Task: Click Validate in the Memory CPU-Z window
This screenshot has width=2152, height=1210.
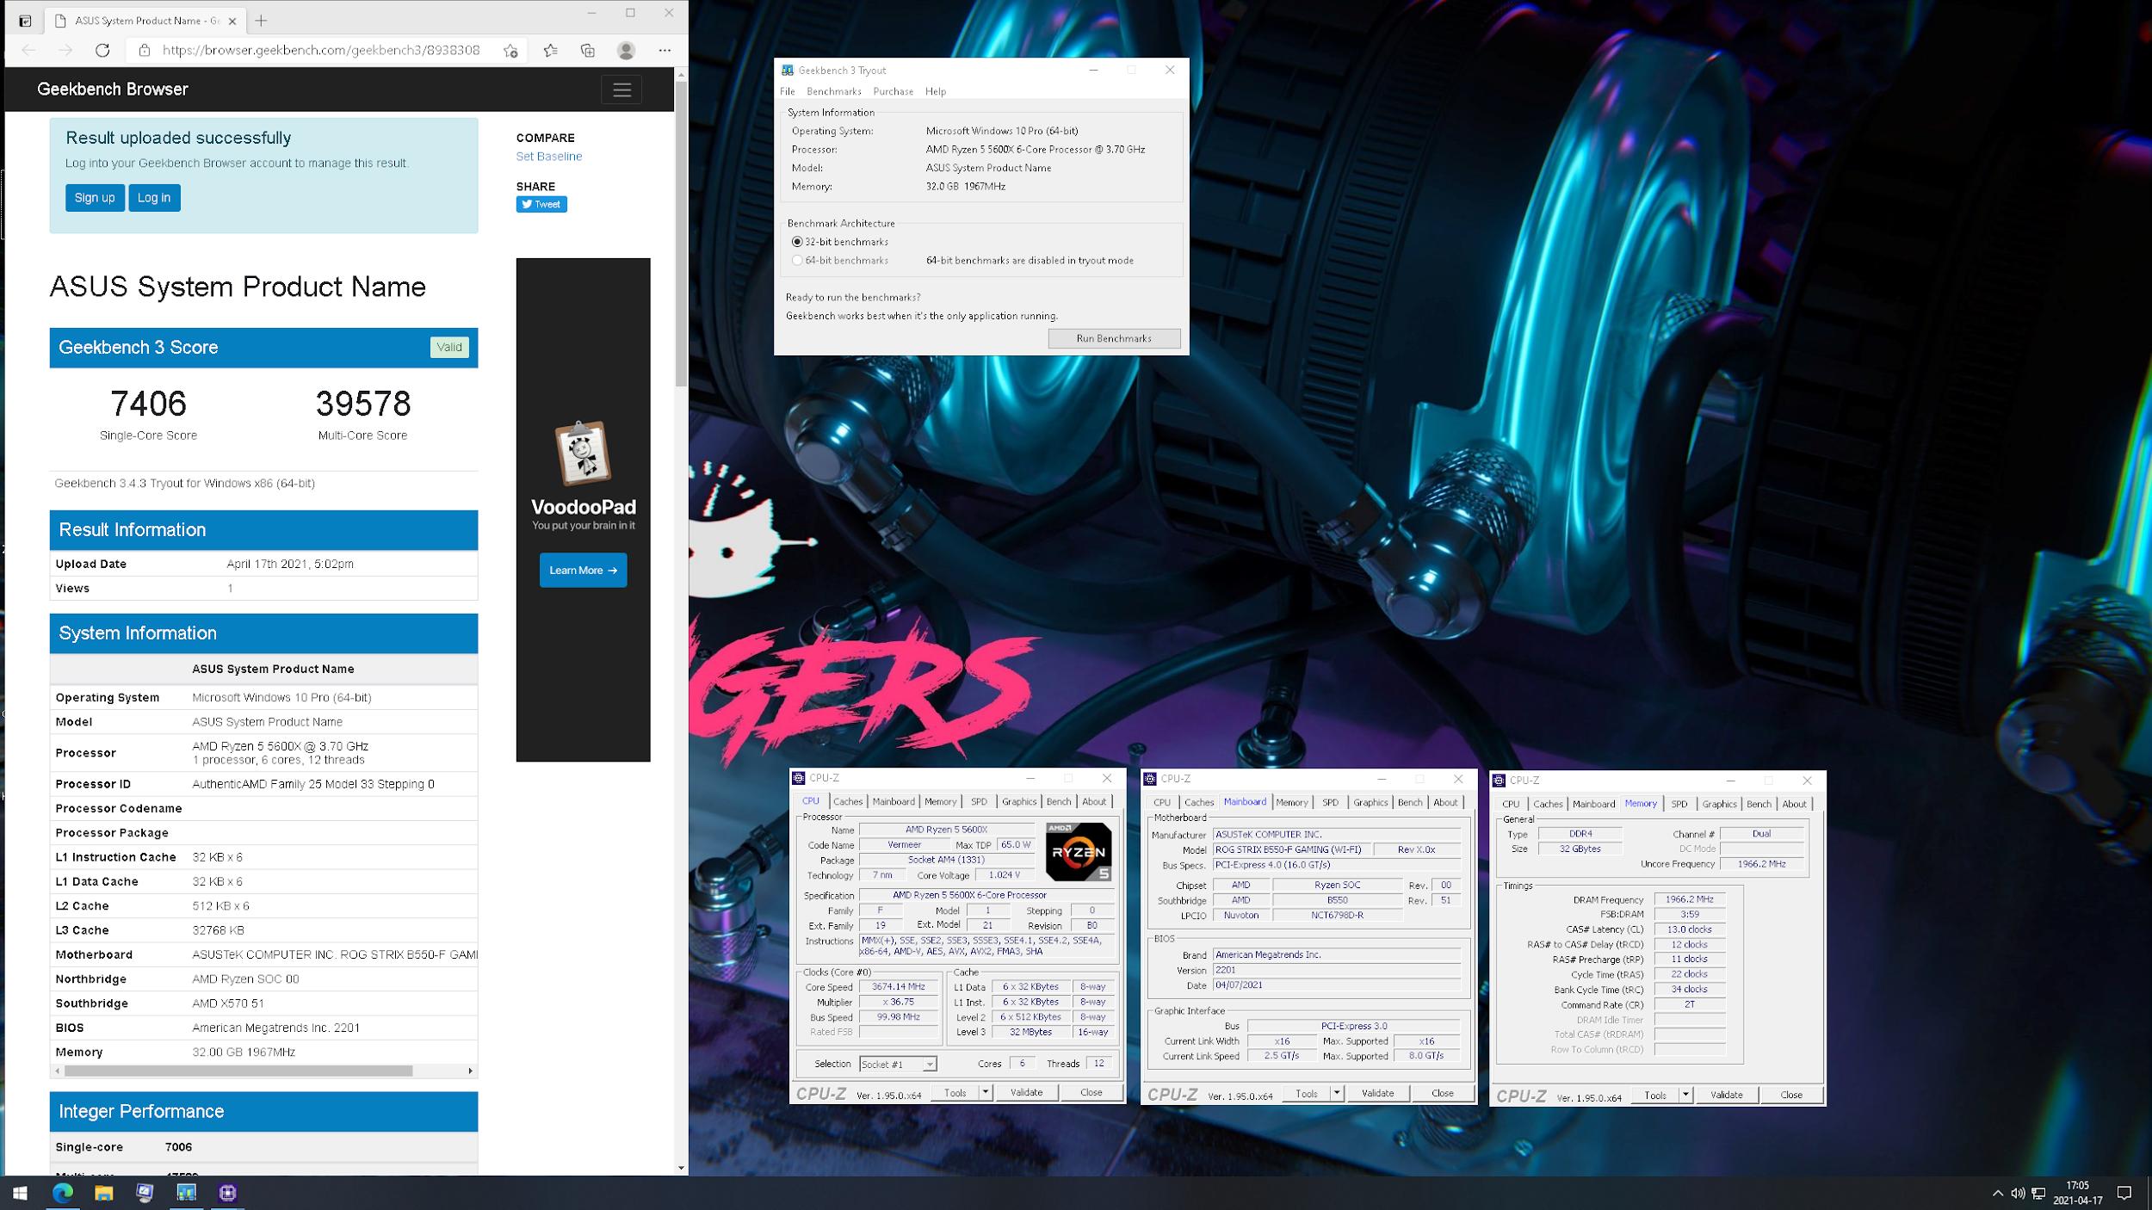Action: pyautogui.click(x=1726, y=1095)
